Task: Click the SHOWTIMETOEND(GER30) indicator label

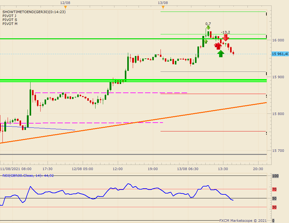Action: coord(34,12)
